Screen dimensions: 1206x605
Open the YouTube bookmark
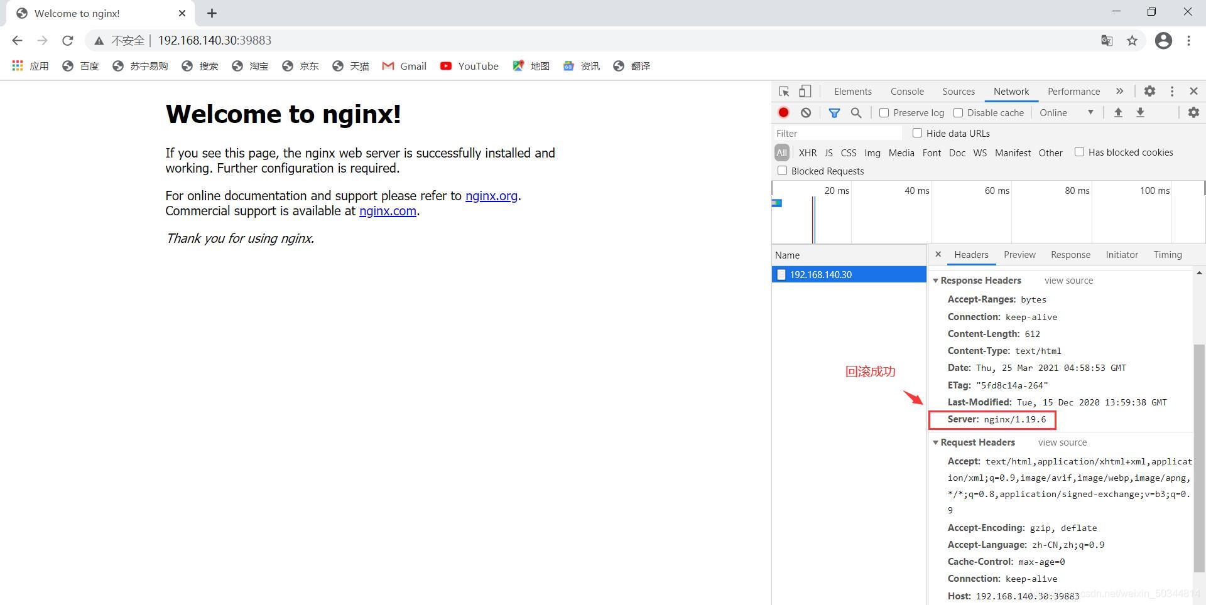point(469,66)
